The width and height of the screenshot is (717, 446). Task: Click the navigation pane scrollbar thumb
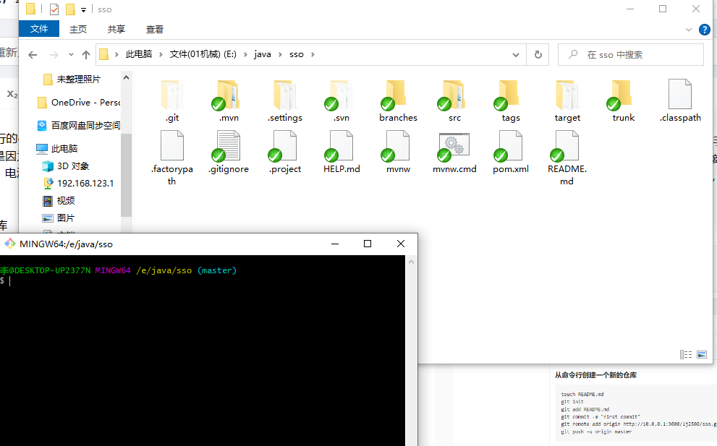(126, 174)
